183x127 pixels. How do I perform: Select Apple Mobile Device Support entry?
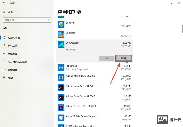pos(81,116)
